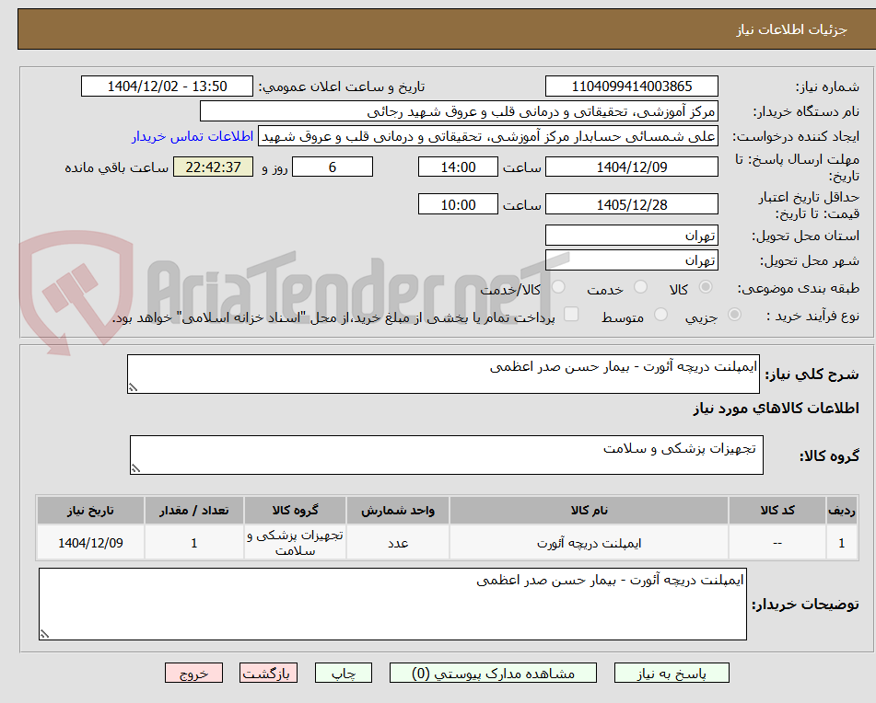
Task: Click the نام دستگاه خریدار field
Action: (459, 111)
